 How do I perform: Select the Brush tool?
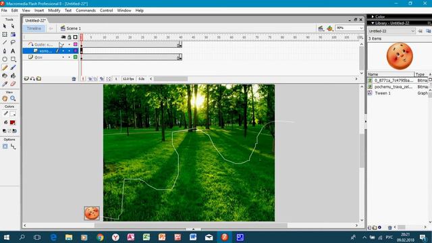pos(13,67)
